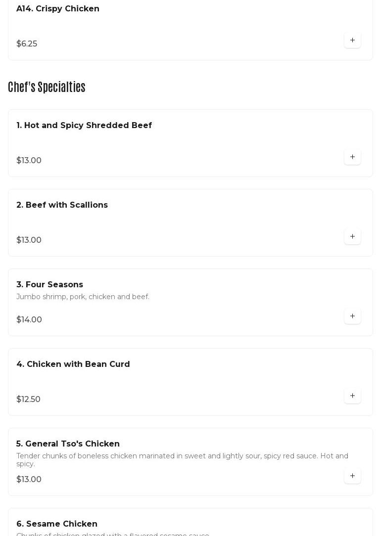Select 4. Chicken with Bean Curd title

coord(73,364)
